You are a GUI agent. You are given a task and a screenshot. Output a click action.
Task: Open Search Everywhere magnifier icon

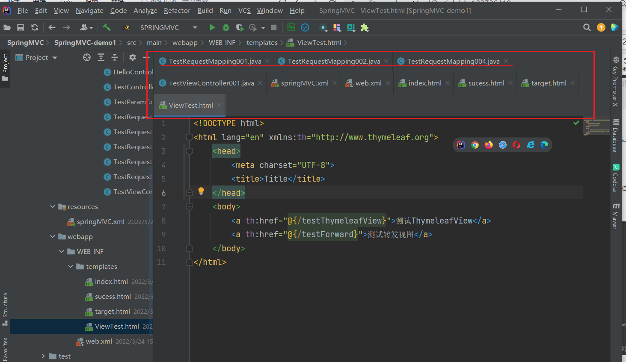pyautogui.click(x=587, y=27)
